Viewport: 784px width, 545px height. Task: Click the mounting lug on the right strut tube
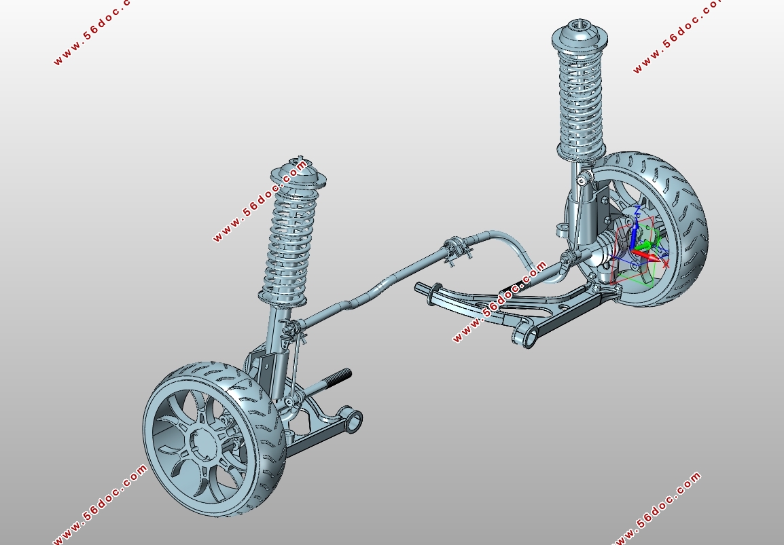point(561,229)
